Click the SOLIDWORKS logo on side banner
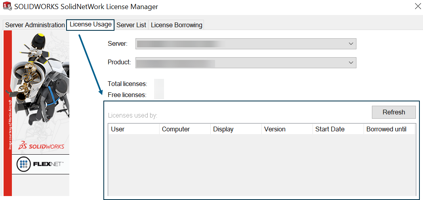423x200 pixels. click(41, 146)
